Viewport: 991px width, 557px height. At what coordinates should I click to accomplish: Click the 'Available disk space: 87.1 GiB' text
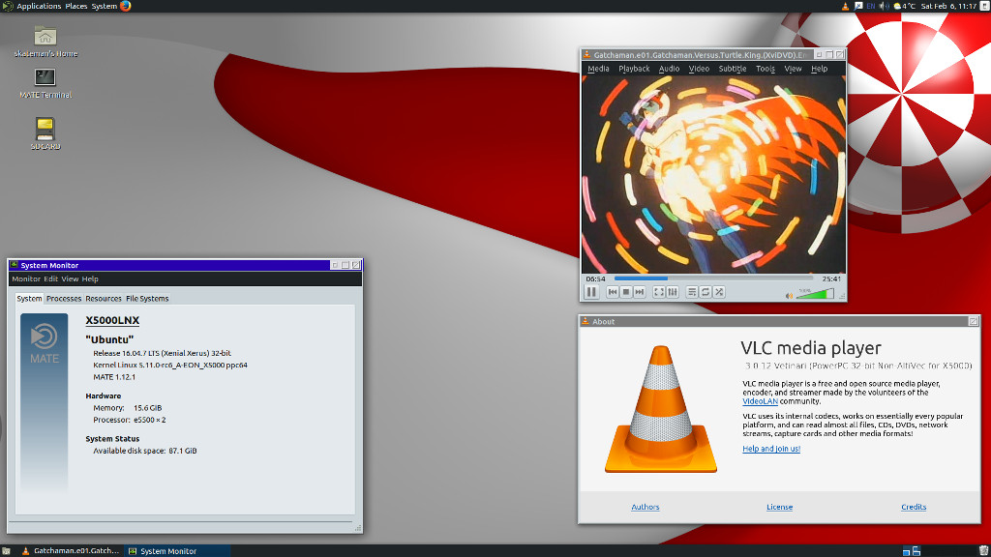point(145,451)
